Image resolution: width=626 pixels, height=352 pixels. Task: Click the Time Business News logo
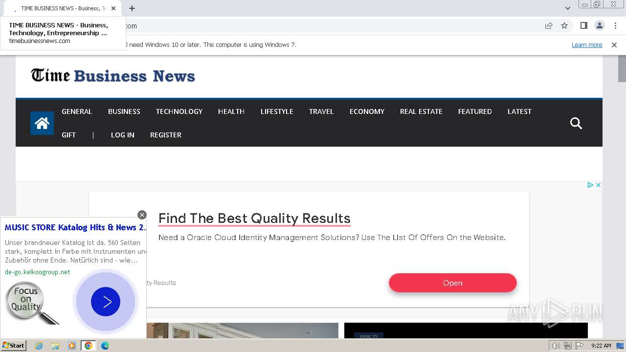113,76
